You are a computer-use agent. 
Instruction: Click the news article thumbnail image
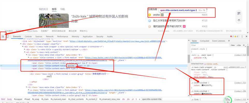pyautogui.click(x=54, y=21)
